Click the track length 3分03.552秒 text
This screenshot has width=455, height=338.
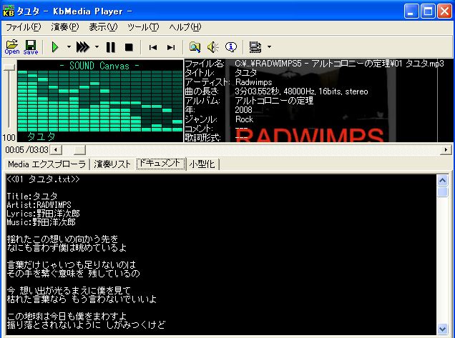tap(257, 91)
